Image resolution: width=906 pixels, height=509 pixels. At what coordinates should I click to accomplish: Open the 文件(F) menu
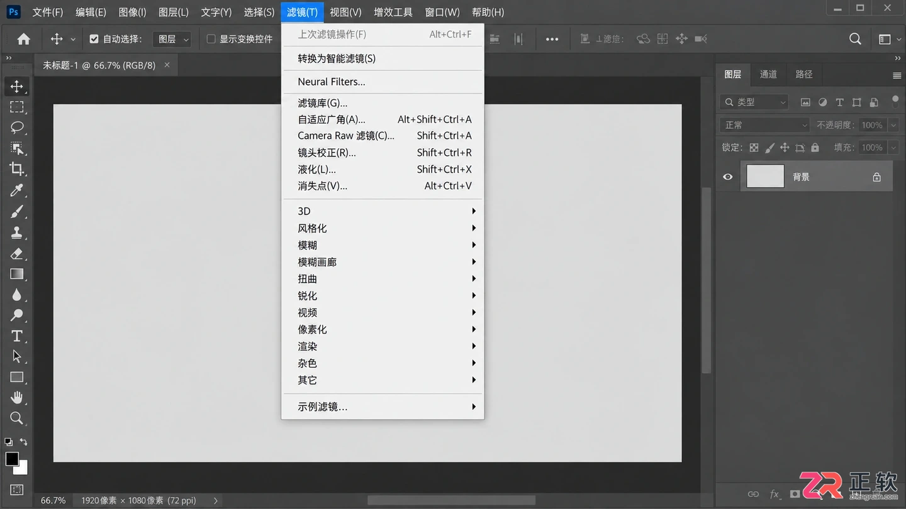point(48,12)
